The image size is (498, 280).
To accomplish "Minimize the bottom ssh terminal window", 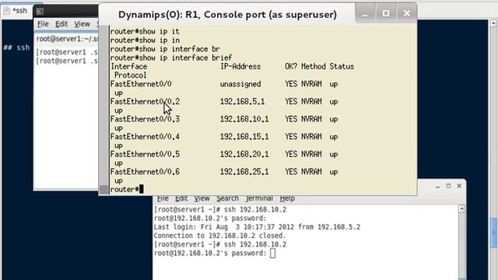I will pyautogui.click(x=437, y=187).
